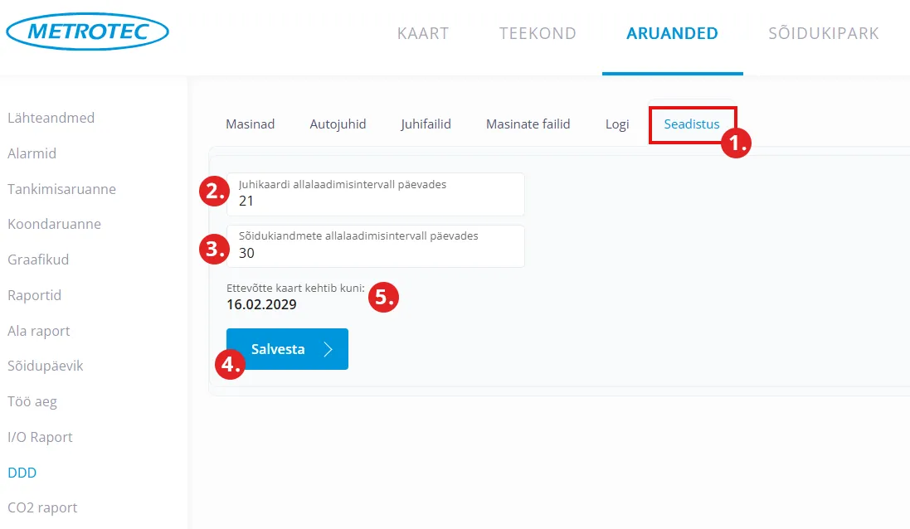Click the Metrotec logo
This screenshot has width=910, height=529.
pyautogui.click(x=87, y=32)
